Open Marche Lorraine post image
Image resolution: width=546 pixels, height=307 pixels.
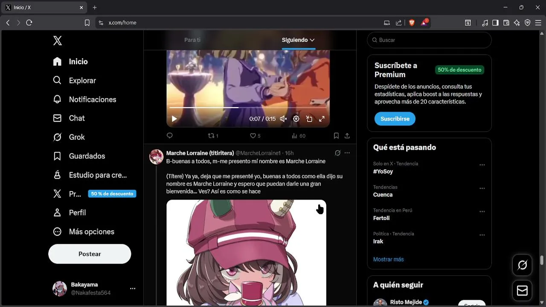(246, 252)
